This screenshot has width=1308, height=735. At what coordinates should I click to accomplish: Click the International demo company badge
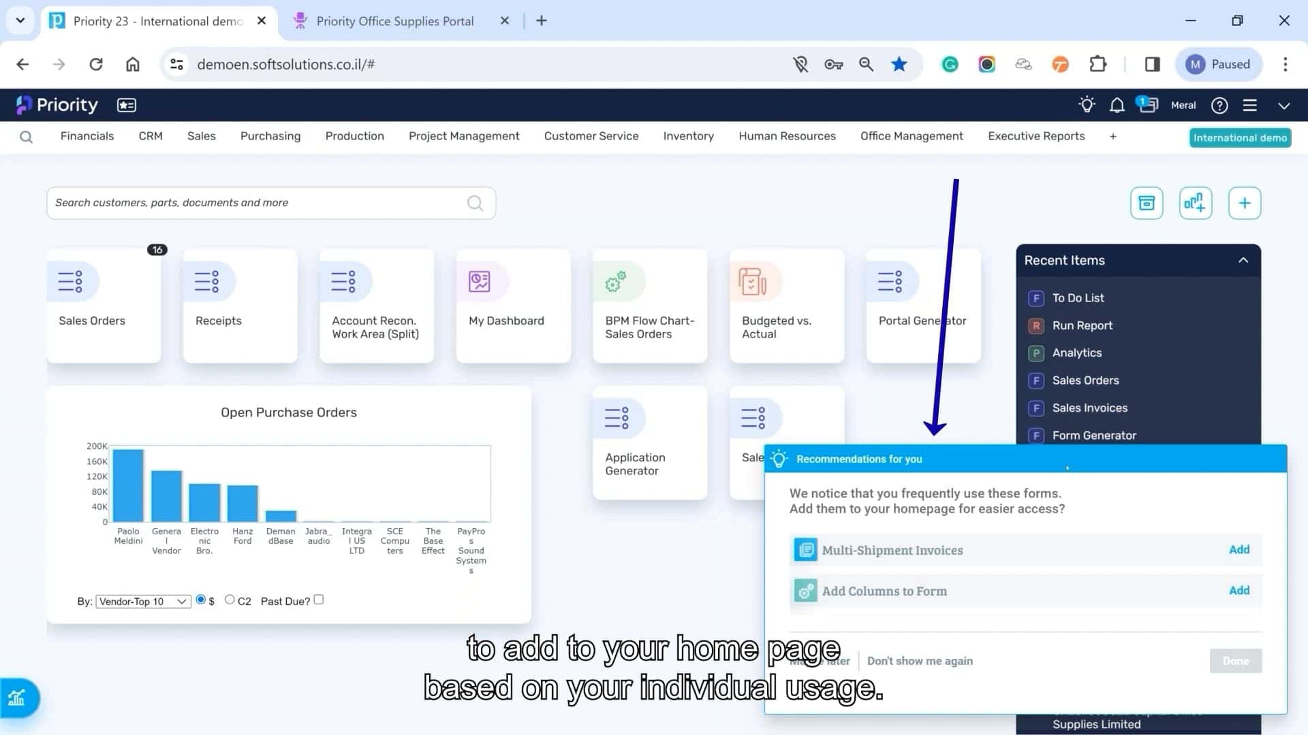coord(1240,137)
